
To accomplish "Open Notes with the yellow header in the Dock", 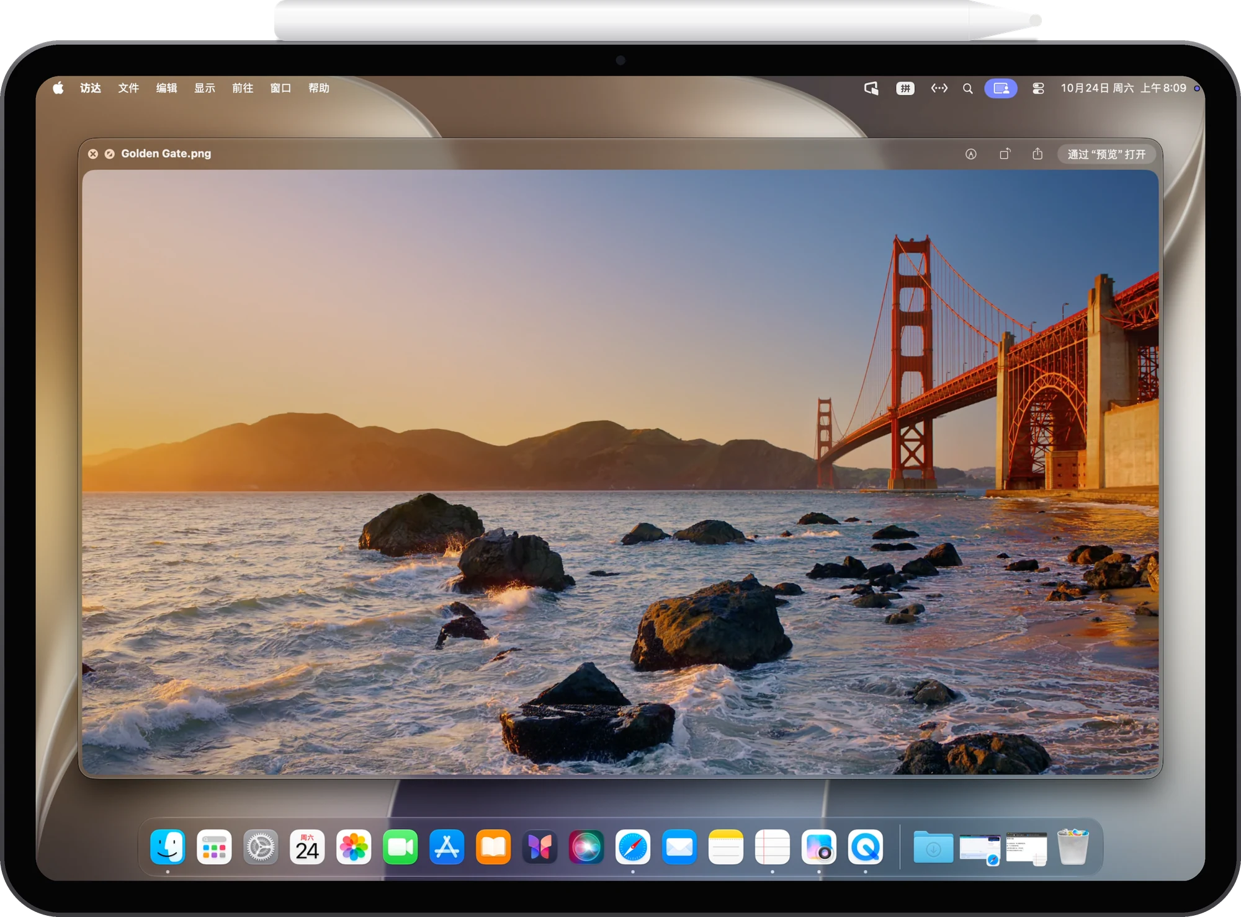I will (x=726, y=847).
